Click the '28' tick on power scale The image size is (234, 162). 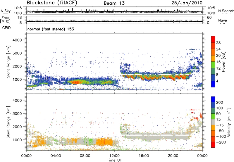click(218, 43)
